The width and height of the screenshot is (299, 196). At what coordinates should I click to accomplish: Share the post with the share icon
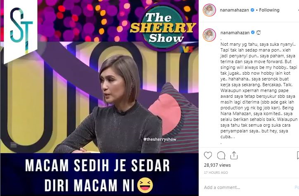tap(234, 156)
